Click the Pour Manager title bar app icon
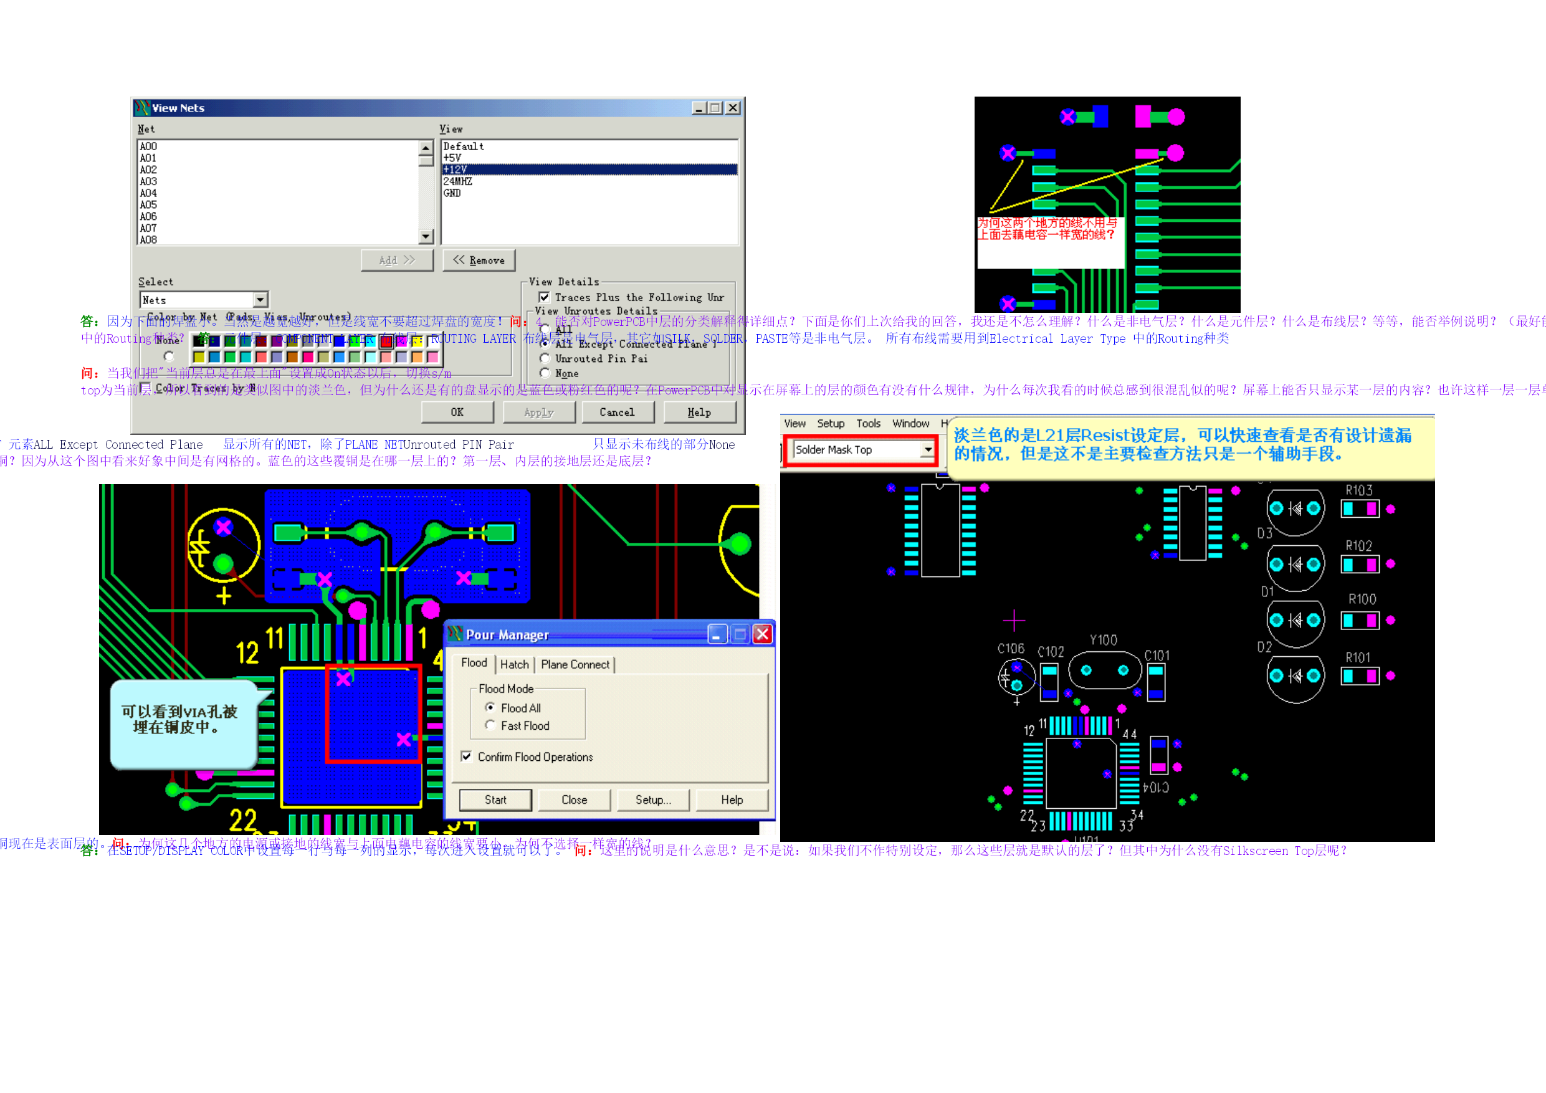 tap(455, 634)
